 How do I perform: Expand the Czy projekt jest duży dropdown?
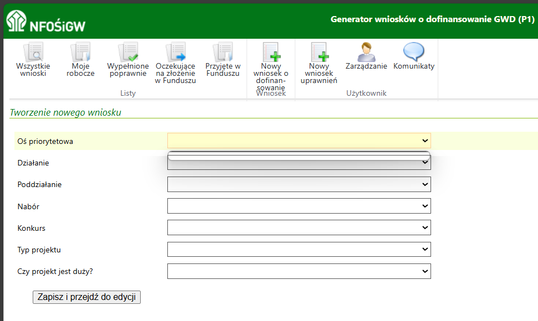(299, 271)
